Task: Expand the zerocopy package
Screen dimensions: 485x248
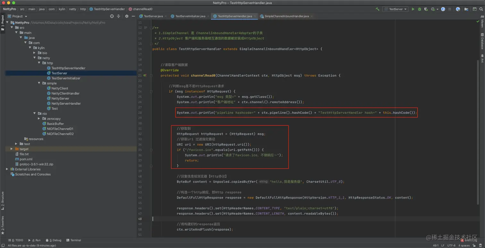Action: (39, 119)
